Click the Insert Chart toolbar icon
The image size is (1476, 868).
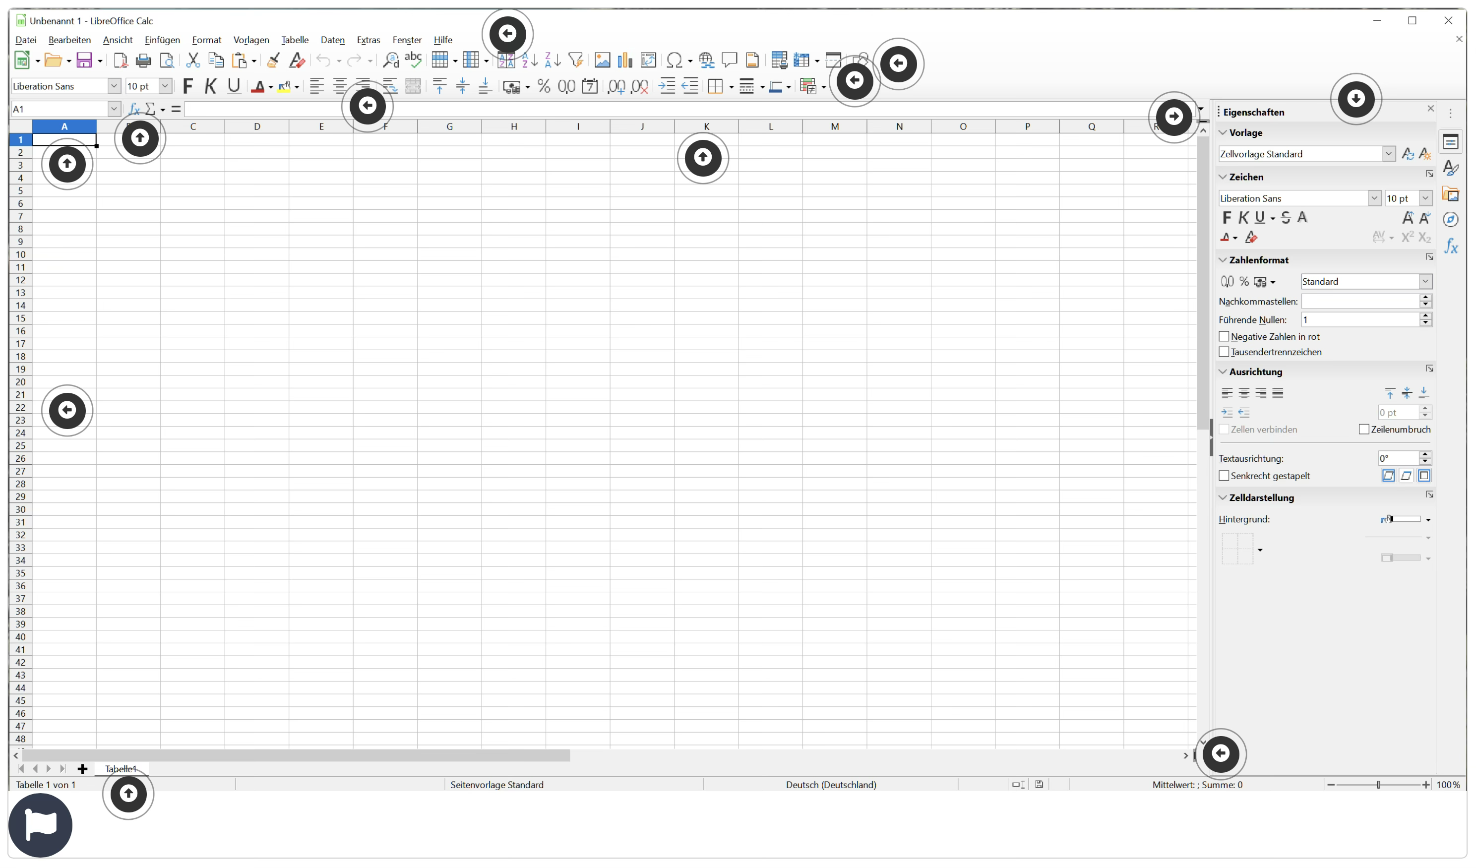click(625, 61)
